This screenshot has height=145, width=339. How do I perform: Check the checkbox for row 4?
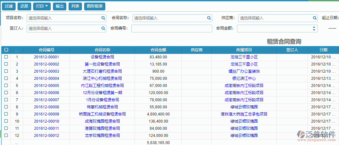[6, 78]
